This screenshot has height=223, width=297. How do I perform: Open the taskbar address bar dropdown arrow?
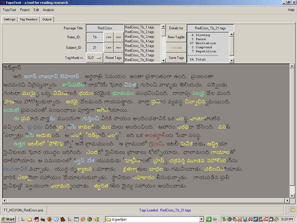pyautogui.click(x=202, y=220)
